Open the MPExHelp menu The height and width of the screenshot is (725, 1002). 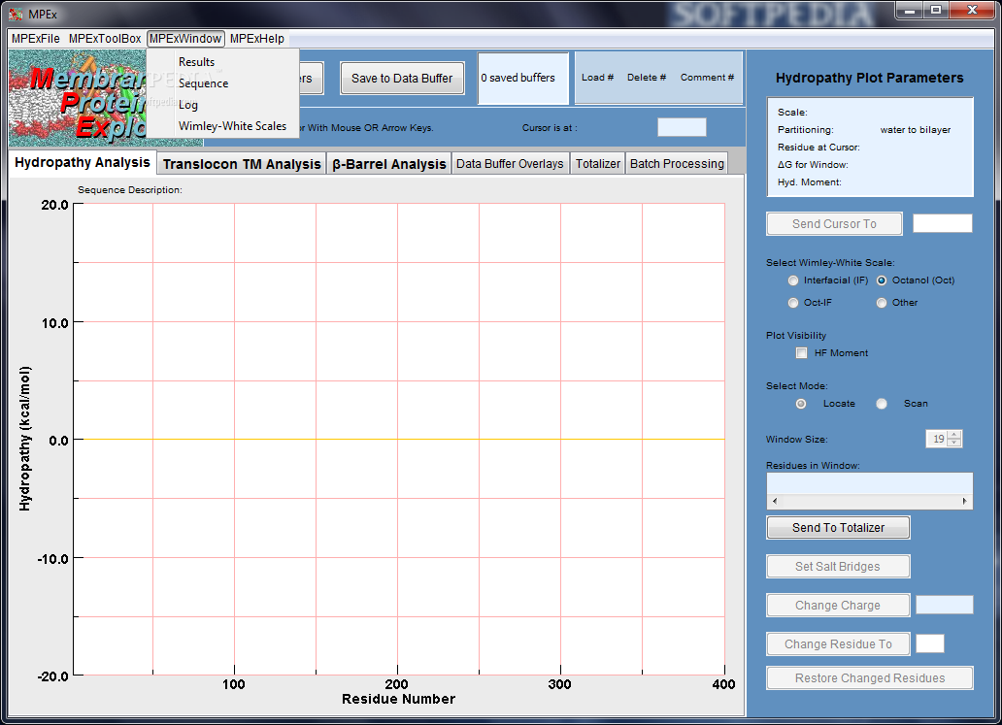[x=257, y=39]
